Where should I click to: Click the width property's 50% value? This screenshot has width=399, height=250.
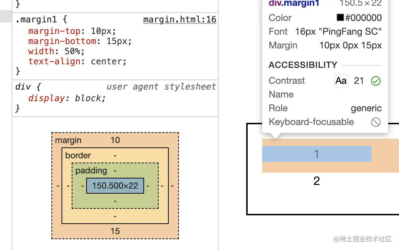point(72,51)
